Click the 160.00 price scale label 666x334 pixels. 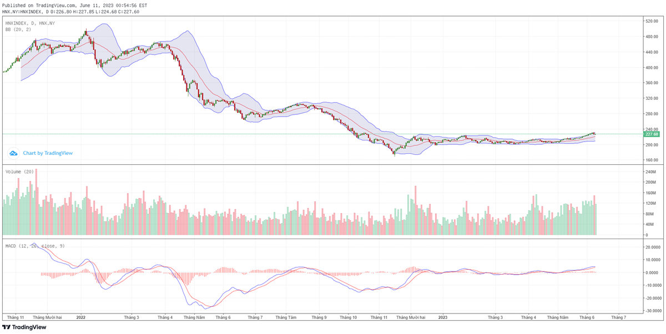coord(650,160)
